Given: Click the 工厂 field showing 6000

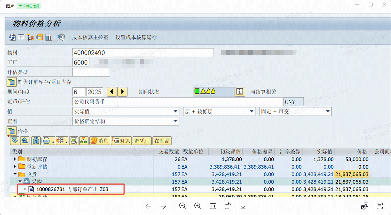Looking at the screenshot, I should [x=81, y=62].
